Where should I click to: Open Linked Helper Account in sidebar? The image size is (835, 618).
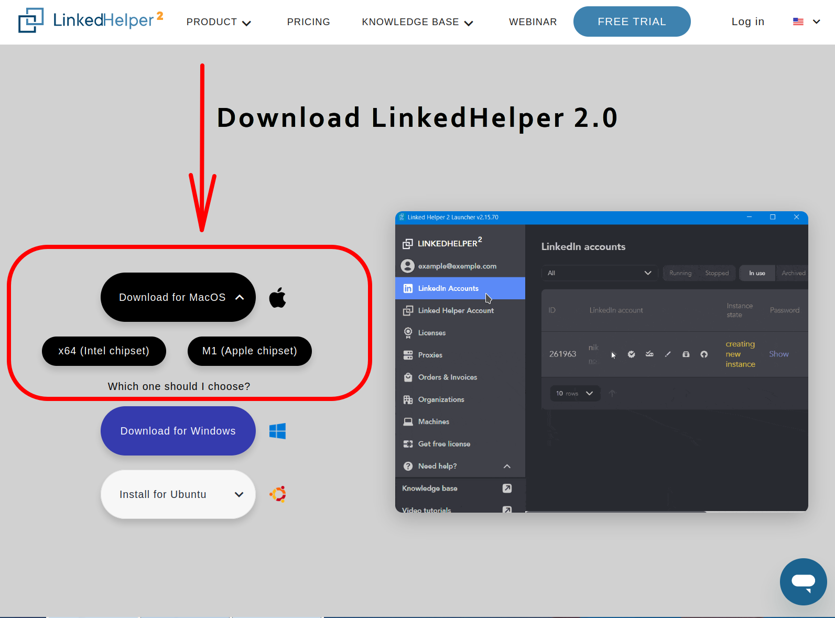pyautogui.click(x=460, y=310)
